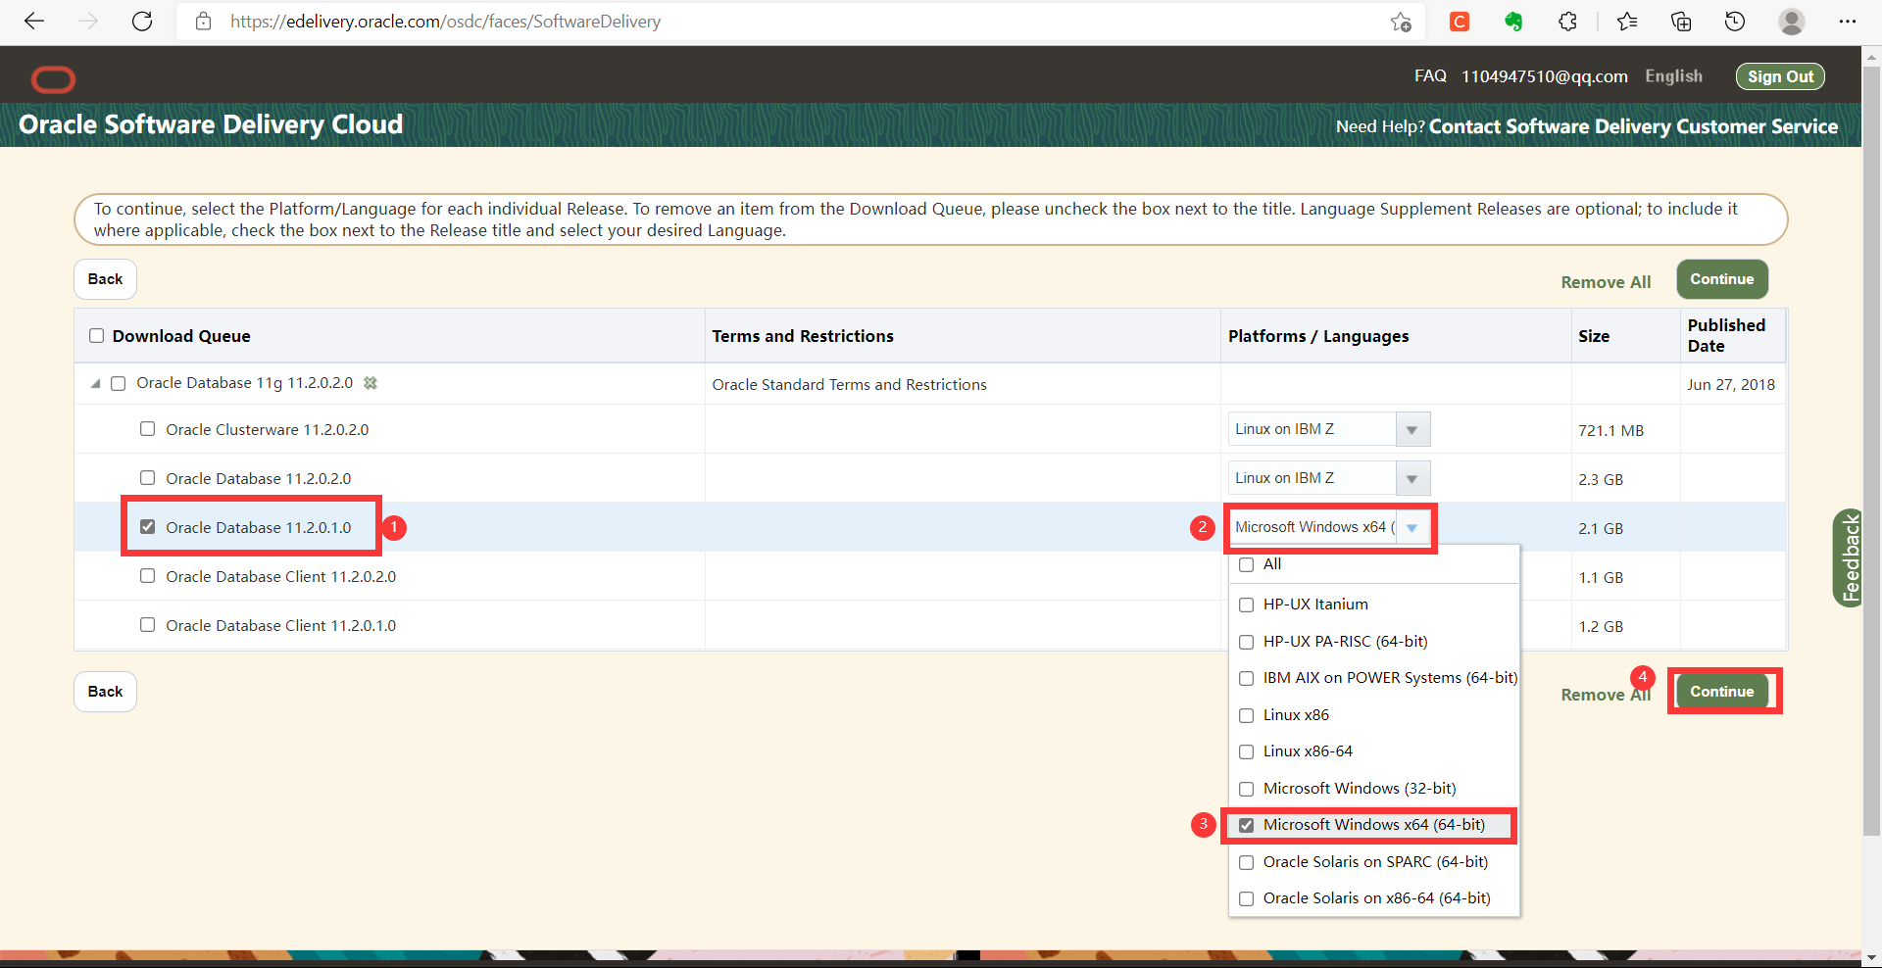Click the browser forward arrow
This screenshot has width=1882, height=968.
pos(88,22)
